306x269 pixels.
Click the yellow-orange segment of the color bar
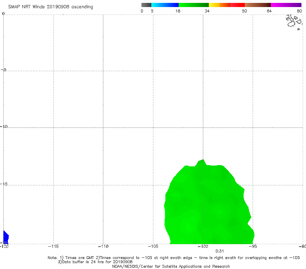pyautogui.click(x=220, y=5)
